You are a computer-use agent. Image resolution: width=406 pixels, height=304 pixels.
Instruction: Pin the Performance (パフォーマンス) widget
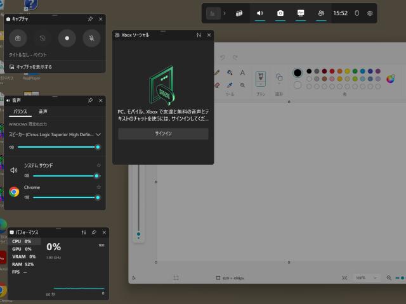(x=94, y=232)
